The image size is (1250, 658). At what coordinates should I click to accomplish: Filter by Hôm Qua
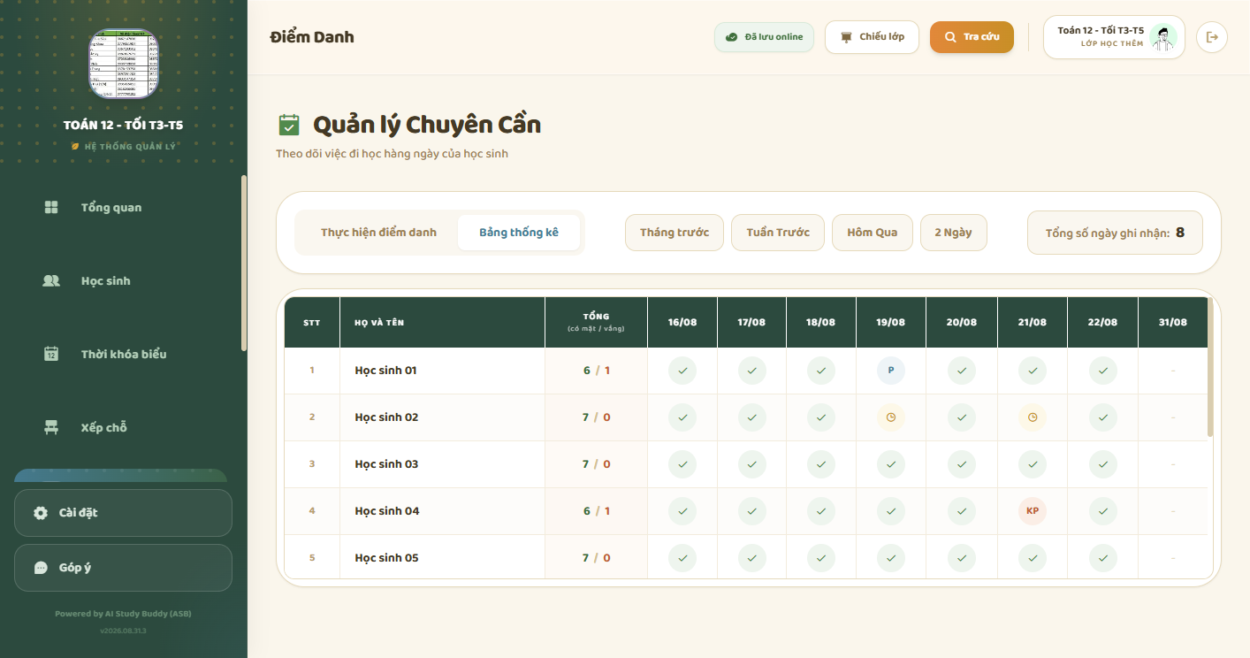[873, 233]
